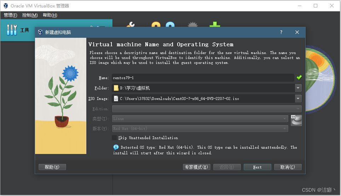
Task: Click the Name field containing centos79-1
Action: (203, 78)
